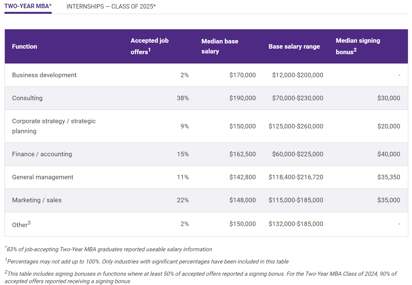Click the 38% accepted offers cell
The width and height of the screenshot is (412, 285).
pos(183,98)
